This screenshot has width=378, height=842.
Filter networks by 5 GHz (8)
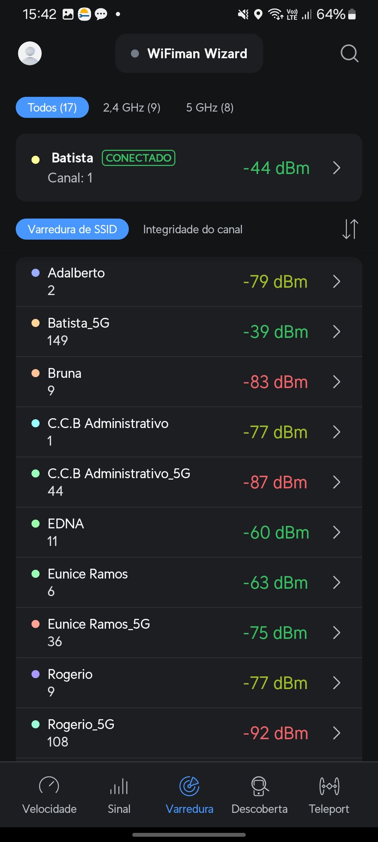click(210, 107)
